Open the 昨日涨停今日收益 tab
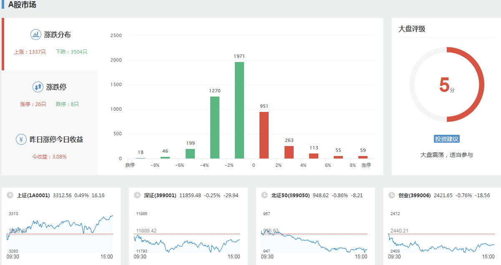This screenshot has height=265, width=501. click(56, 140)
